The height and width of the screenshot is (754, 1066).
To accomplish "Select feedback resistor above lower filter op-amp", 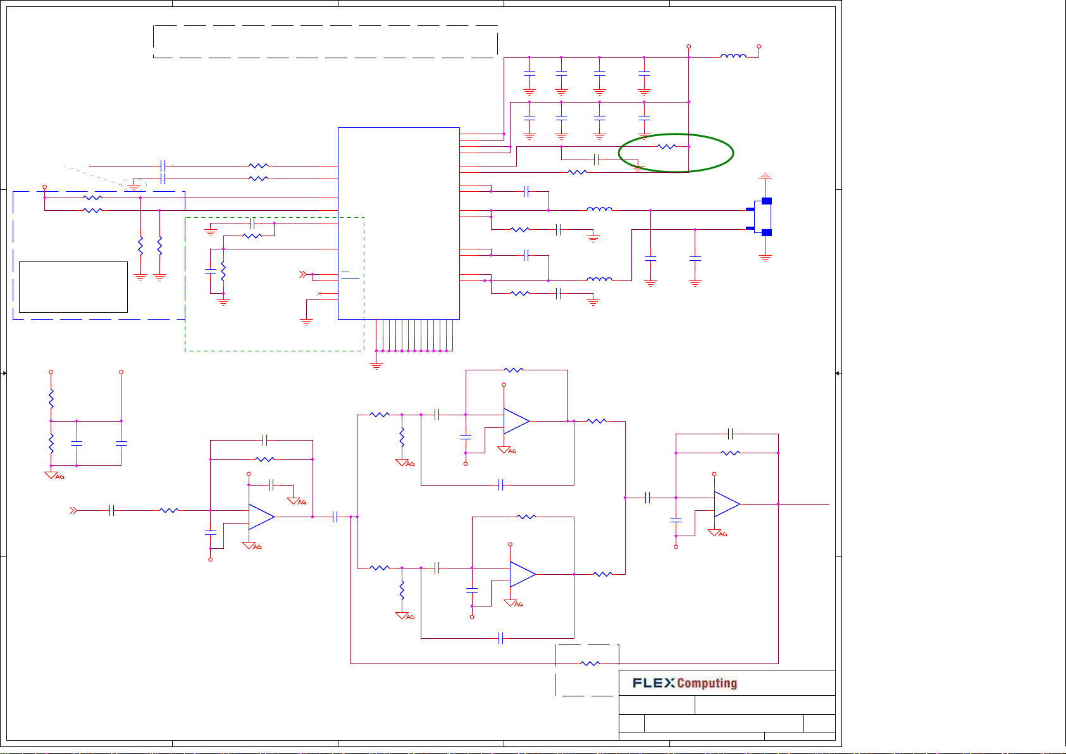I will pos(526,517).
